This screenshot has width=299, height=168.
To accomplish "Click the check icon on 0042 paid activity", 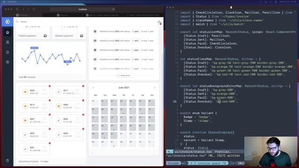I will tap(95, 31).
